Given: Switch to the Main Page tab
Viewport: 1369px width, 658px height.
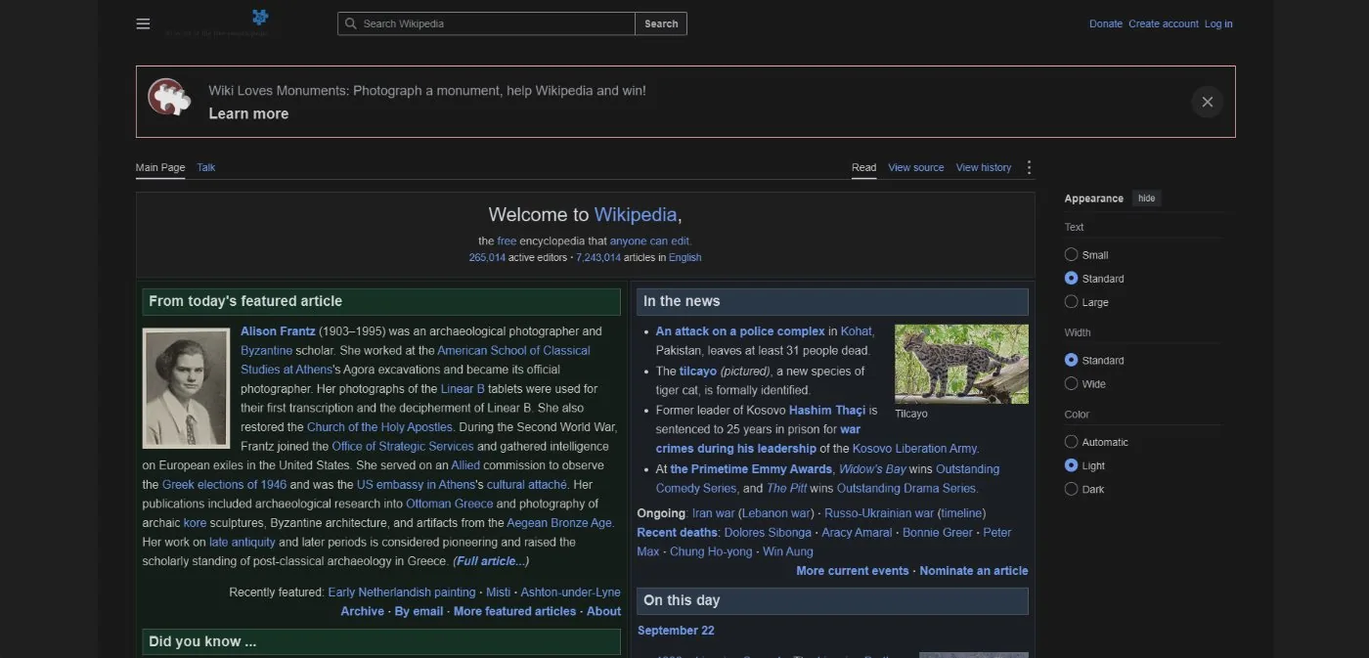Looking at the screenshot, I should (x=160, y=167).
